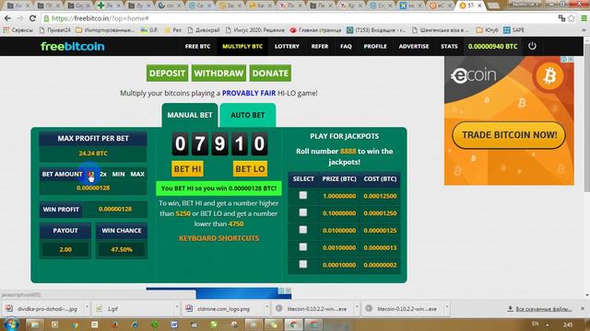This screenshot has height=331, width=590.
Task: Open the PROFILE menu item
Action: tap(375, 46)
